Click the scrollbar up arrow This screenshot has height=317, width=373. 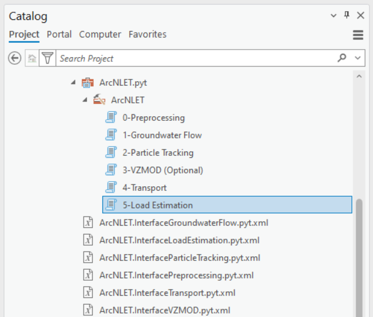click(x=359, y=76)
